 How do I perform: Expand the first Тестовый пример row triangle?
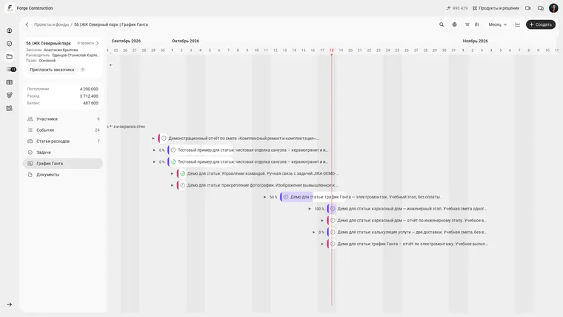[x=154, y=150]
